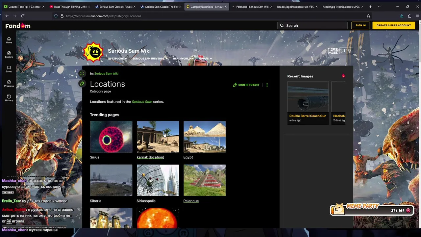Open the browser Extensions puzzle icon

coord(409,16)
